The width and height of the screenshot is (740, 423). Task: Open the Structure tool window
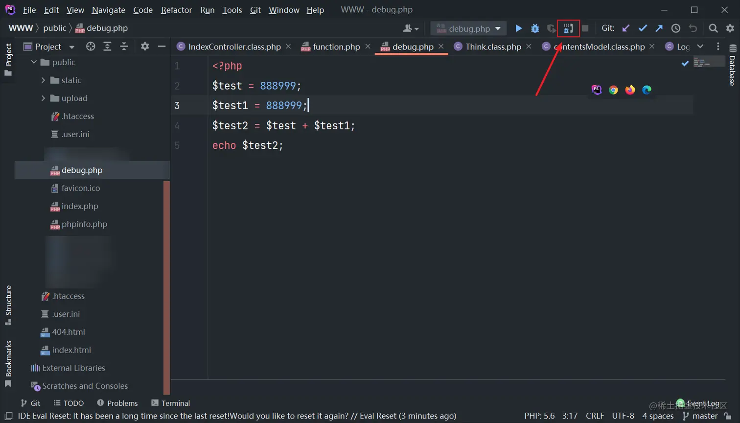8,305
